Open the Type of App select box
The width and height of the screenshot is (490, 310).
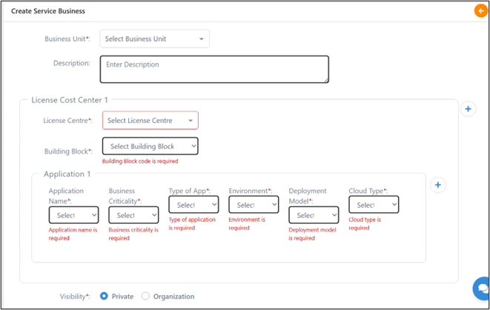(x=193, y=205)
